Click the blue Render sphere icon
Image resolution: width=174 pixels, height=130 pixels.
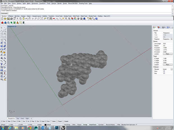pyautogui.click(x=84, y=18)
